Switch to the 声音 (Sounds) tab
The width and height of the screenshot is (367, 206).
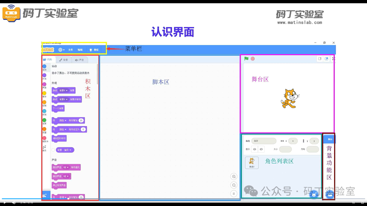tap(80, 60)
